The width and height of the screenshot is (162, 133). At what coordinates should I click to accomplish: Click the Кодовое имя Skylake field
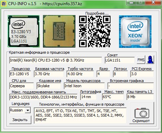[49, 86]
